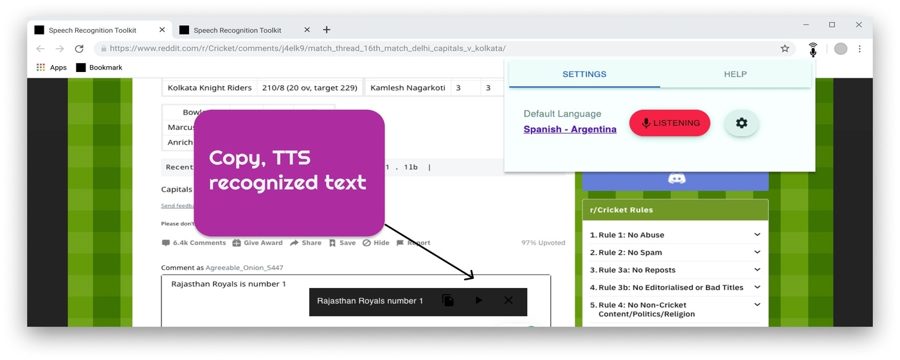Reload the current page
900x360 pixels.
click(79, 49)
